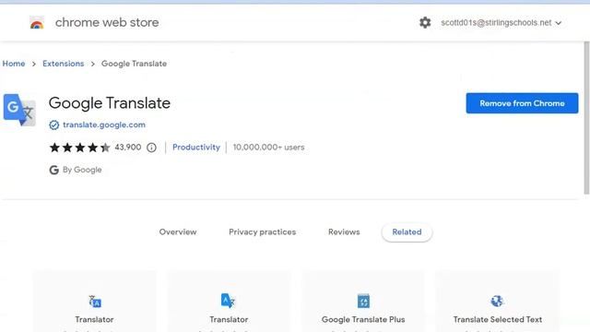
Task: Click the 10,000,000+ users text
Action: pyautogui.click(x=268, y=148)
